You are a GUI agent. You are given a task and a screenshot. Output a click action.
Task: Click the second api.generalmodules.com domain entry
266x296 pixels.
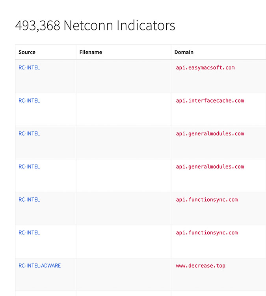210,167
